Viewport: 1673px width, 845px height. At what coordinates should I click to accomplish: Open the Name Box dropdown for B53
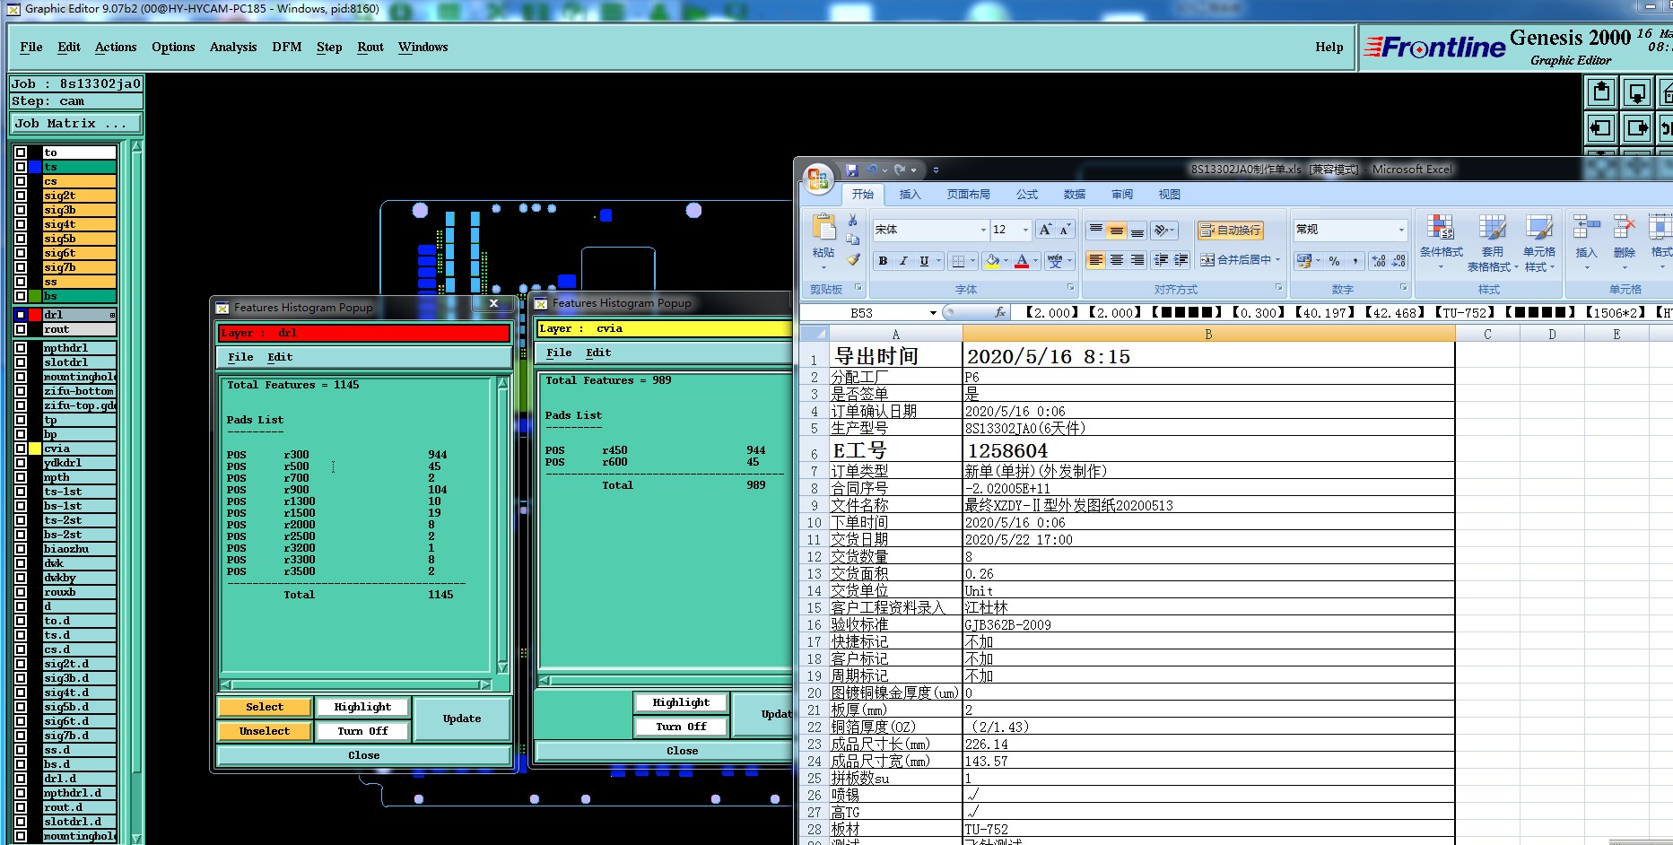click(x=933, y=313)
